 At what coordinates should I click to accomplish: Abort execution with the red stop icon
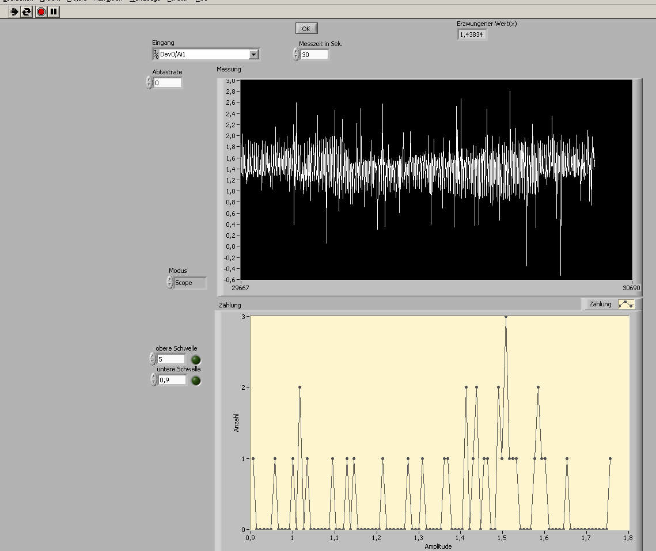click(x=41, y=12)
